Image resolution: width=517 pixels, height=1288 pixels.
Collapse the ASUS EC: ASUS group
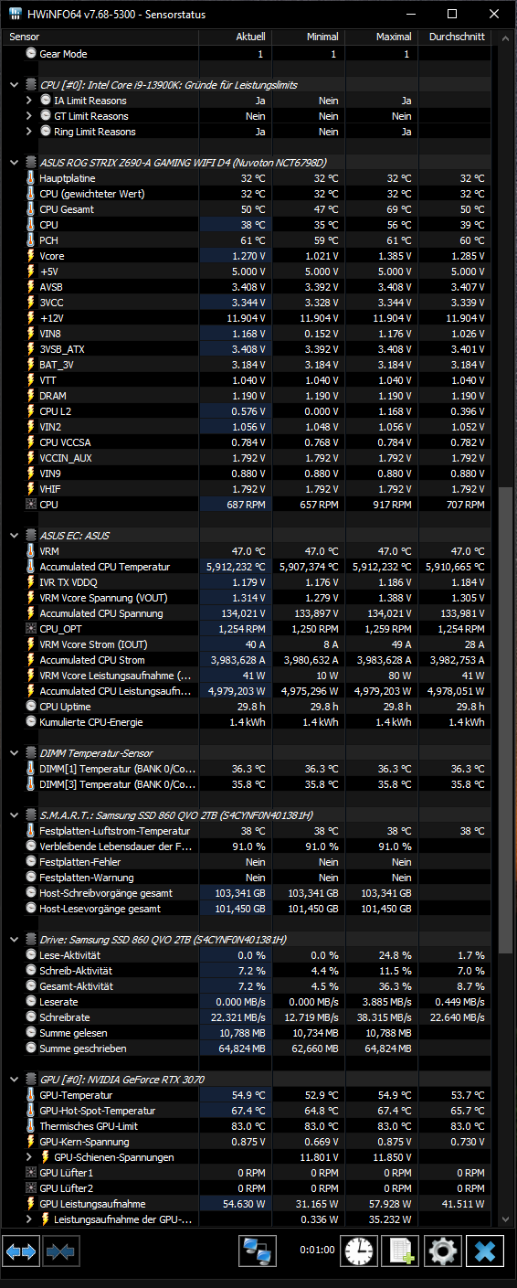tap(15, 536)
